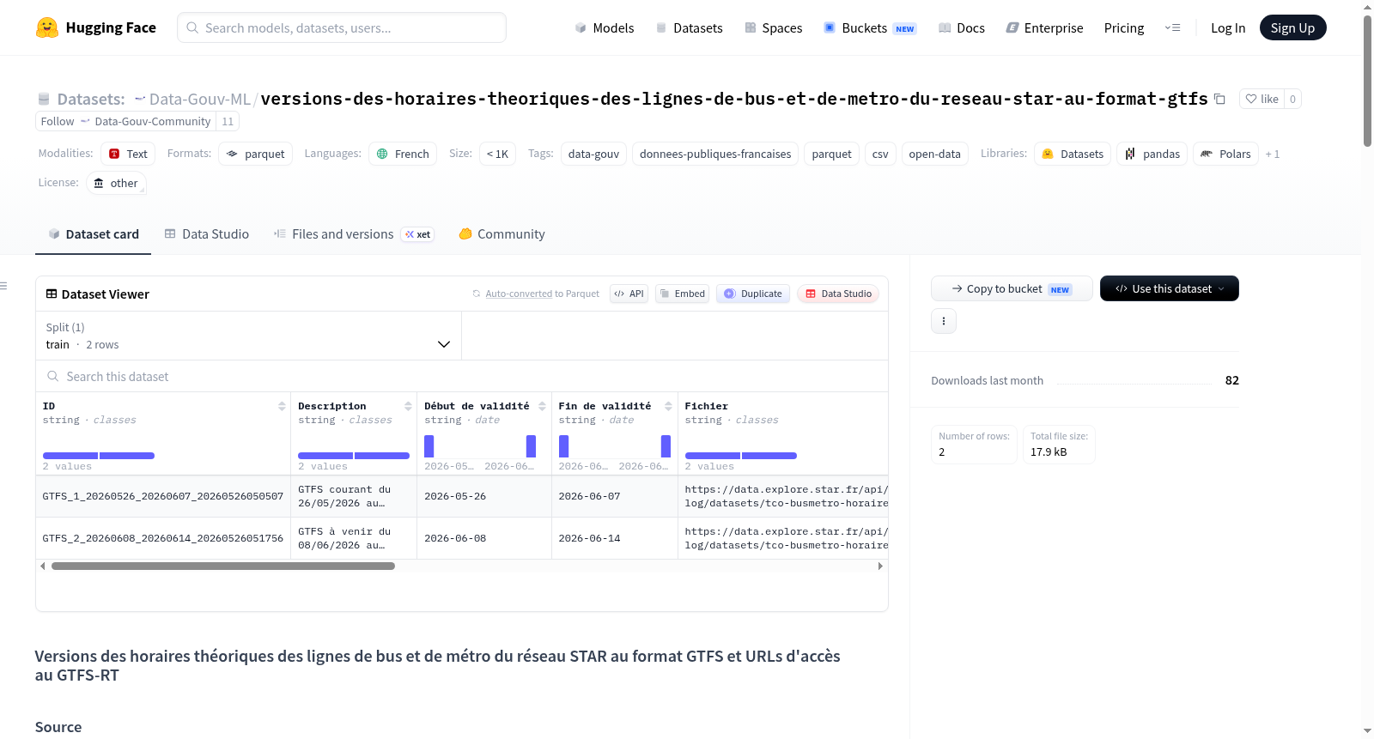
Task: Open Models in the top navigation
Action: coord(605,27)
